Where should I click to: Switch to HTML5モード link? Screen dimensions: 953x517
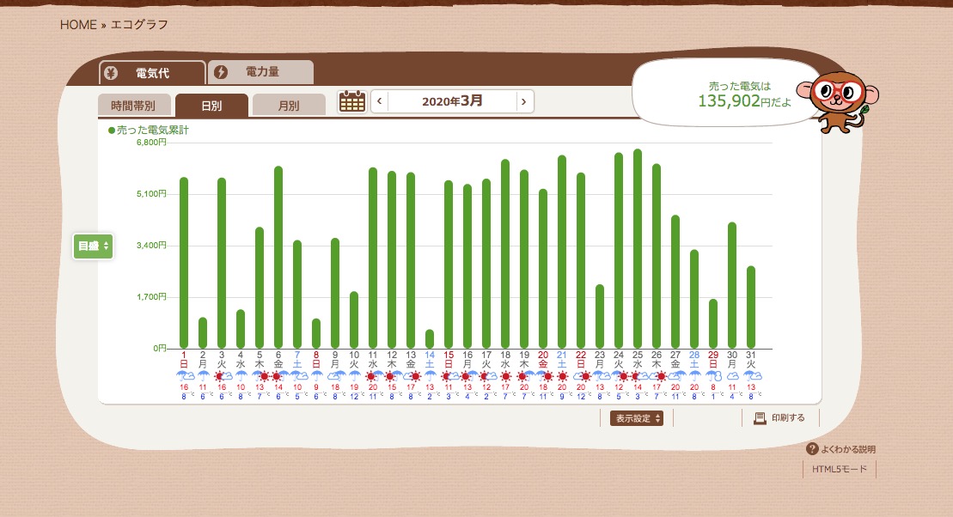840,469
